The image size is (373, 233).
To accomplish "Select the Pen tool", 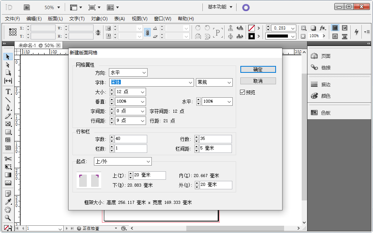I will click(8, 108).
